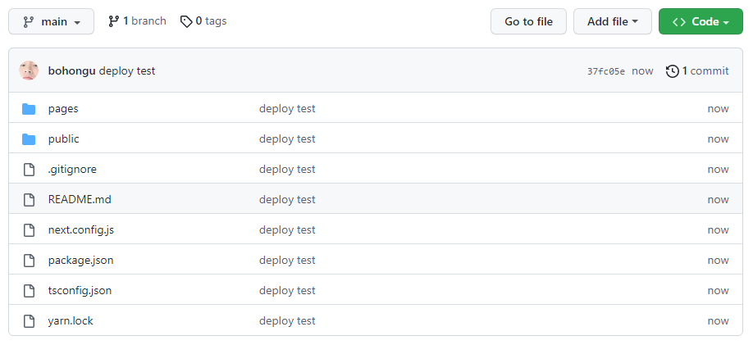Open 'deploy test' commit for yarn.lock row
The width and height of the screenshot is (753, 345).
coord(287,320)
